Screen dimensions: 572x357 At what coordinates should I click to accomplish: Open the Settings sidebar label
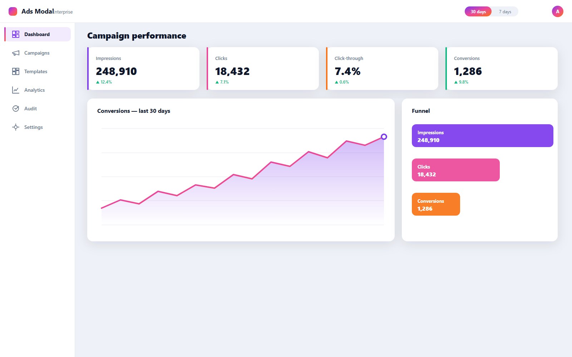pos(33,127)
